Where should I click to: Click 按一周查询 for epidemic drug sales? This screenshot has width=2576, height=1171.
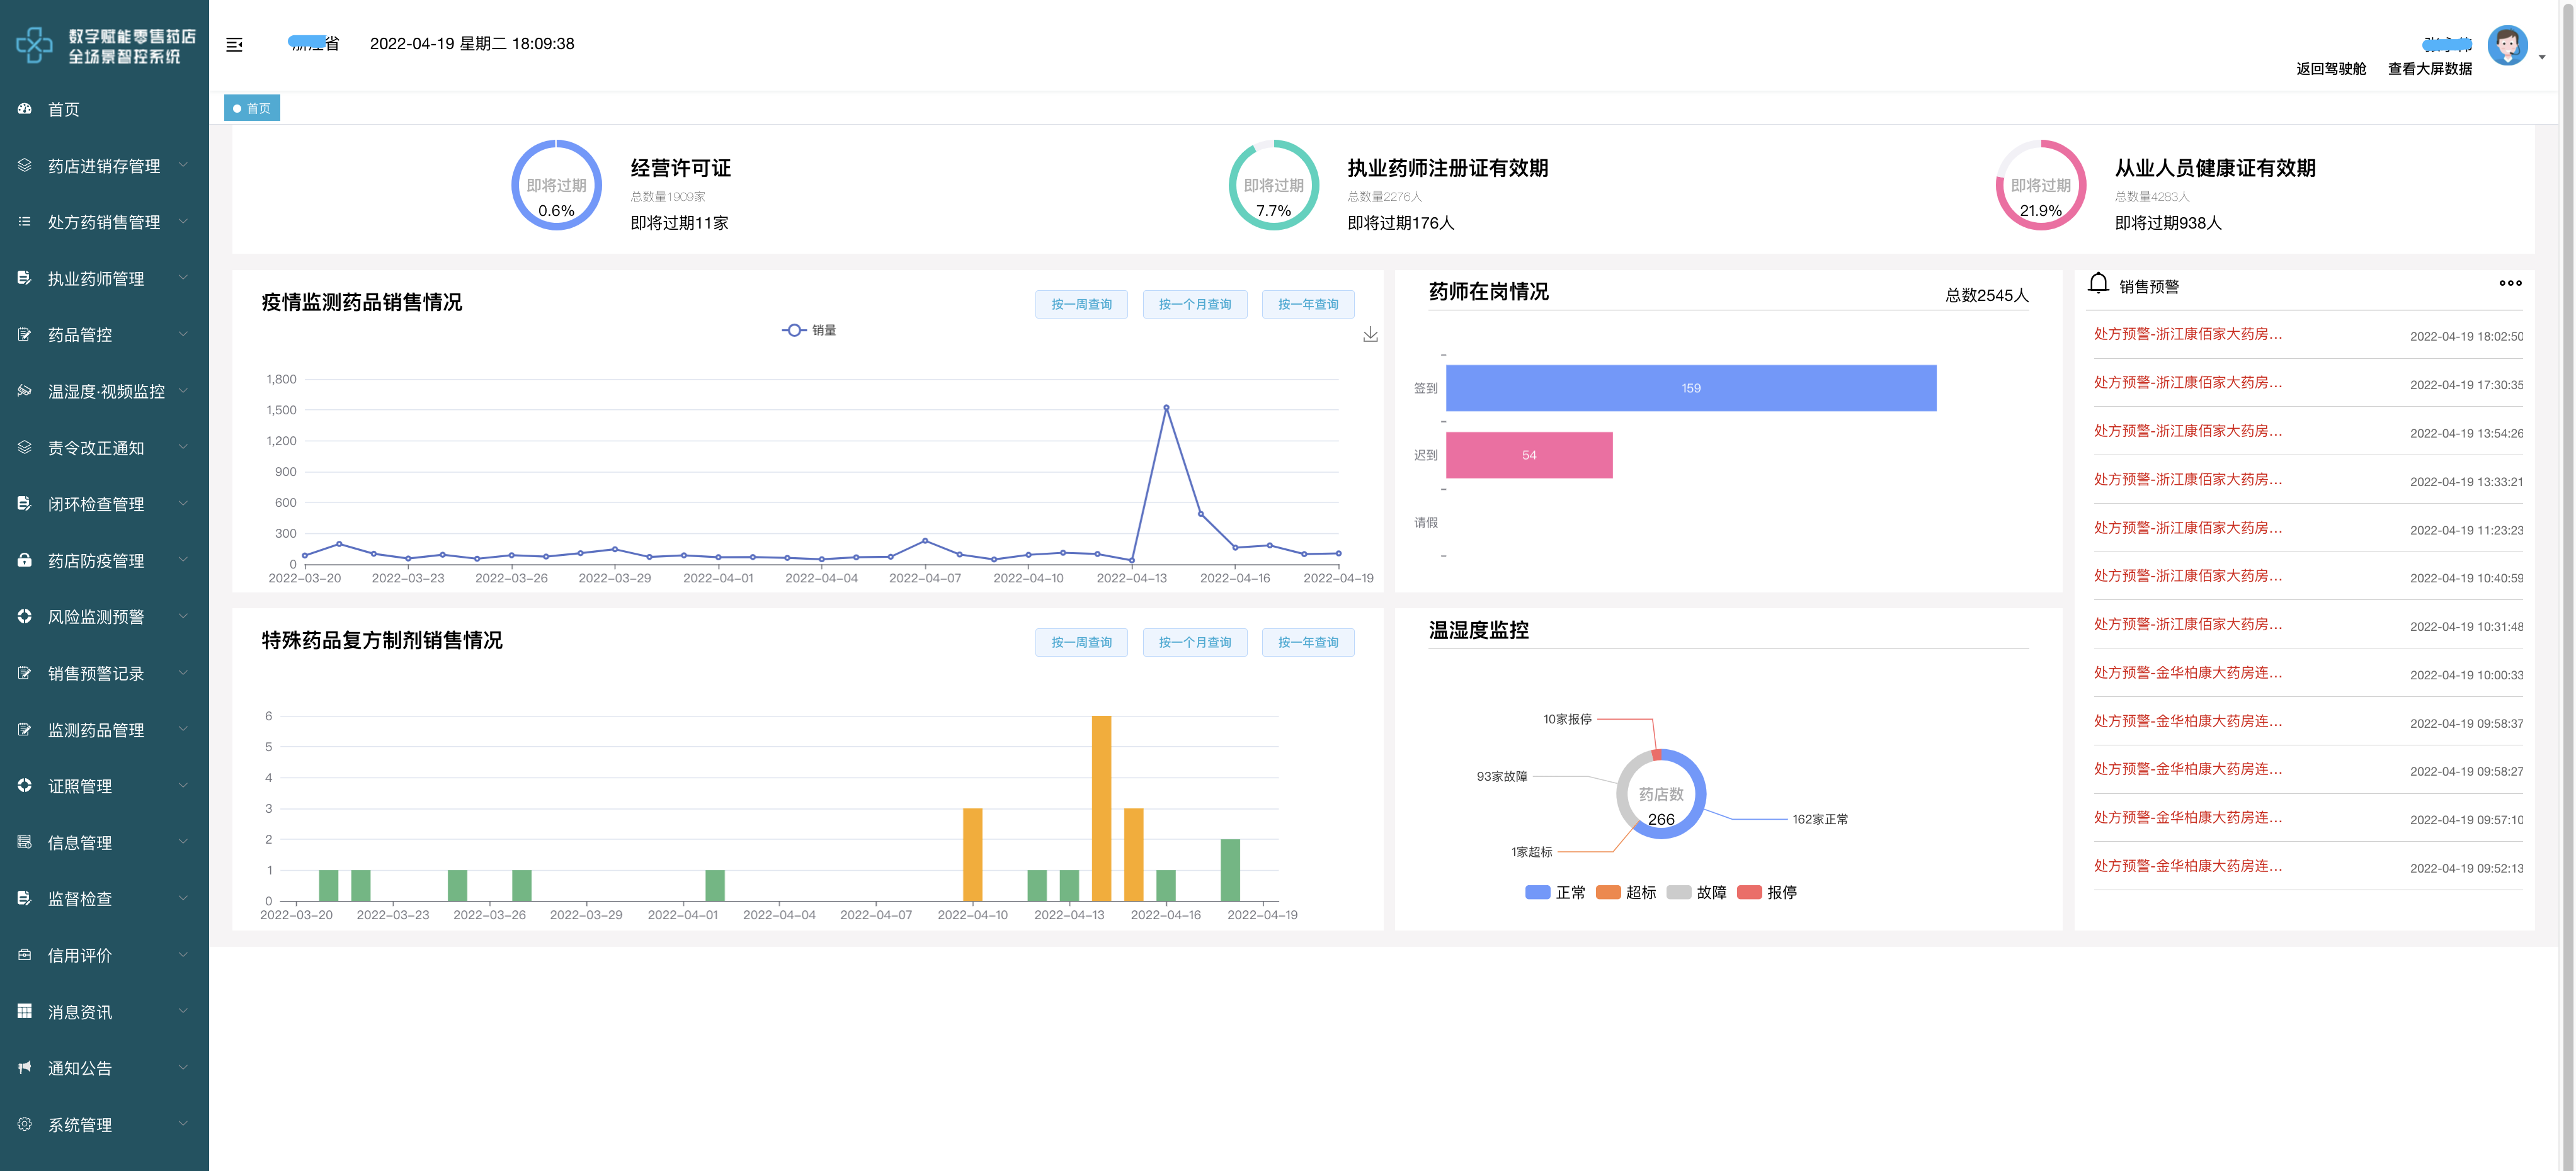pyautogui.click(x=1081, y=304)
